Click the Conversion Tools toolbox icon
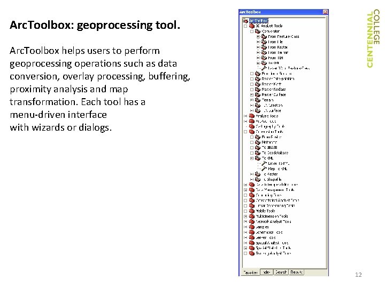 coord(252,132)
